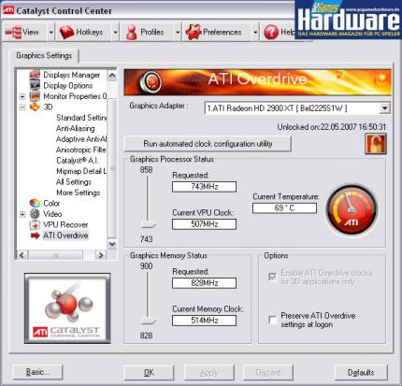
Task: Click the ATI Overdrive banner icon
Action: tap(151, 82)
